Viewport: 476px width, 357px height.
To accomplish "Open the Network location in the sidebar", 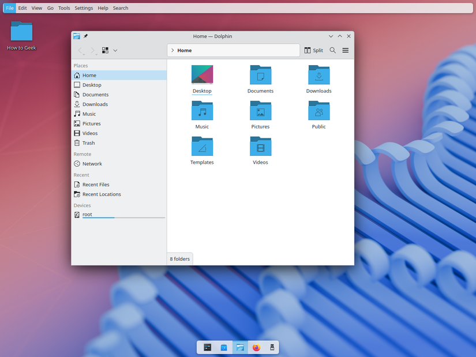I will (91, 163).
